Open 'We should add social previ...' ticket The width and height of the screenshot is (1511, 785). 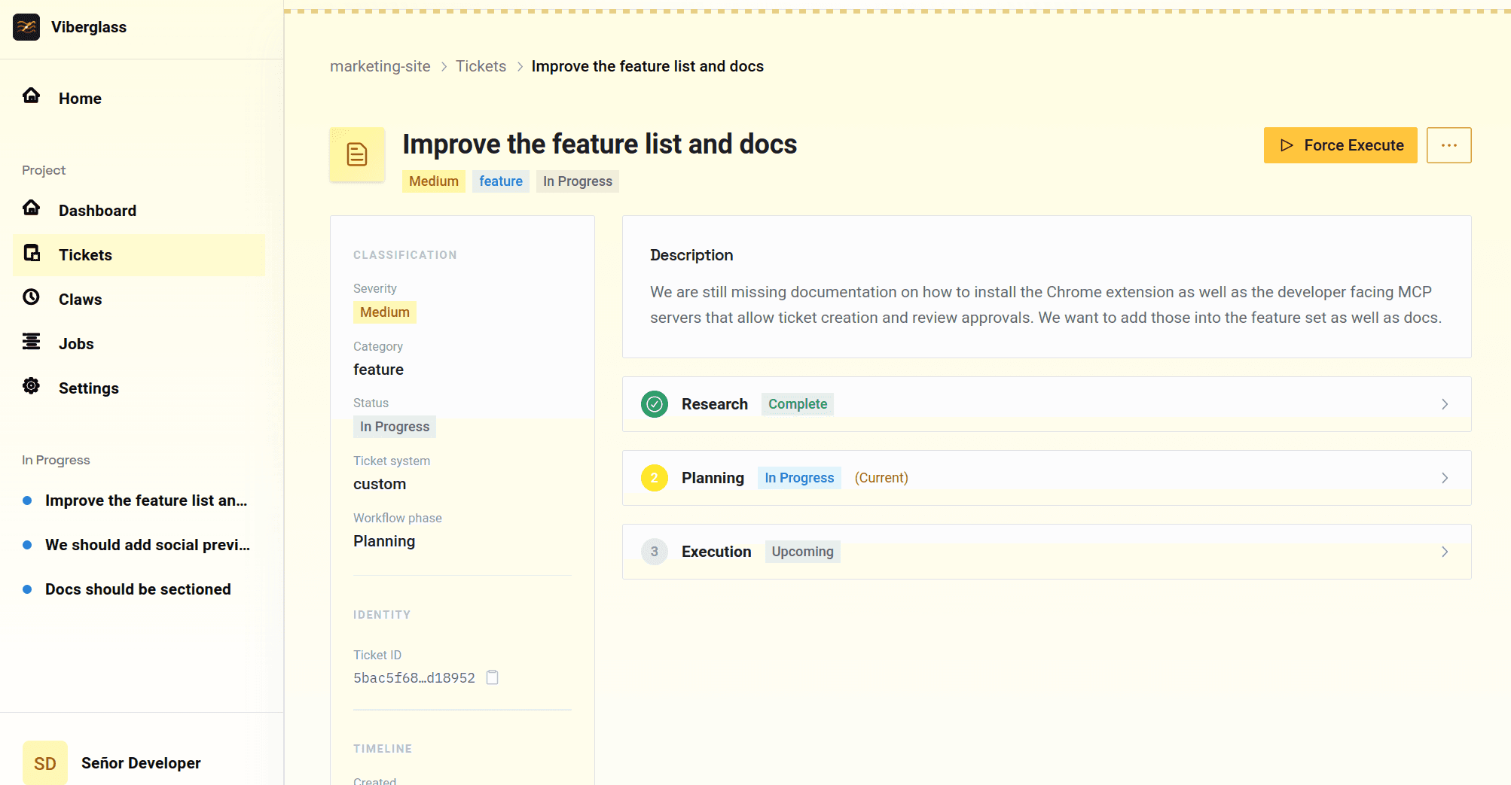tap(148, 545)
